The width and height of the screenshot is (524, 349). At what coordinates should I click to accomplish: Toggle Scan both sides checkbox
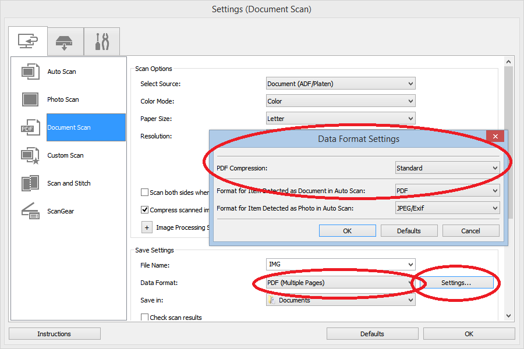tap(144, 193)
